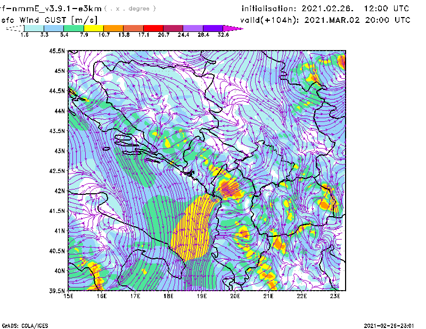Click the light cyan 1.6–3.3 legend swatch
This screenshot has width=426, height=329.
point(34,28)
